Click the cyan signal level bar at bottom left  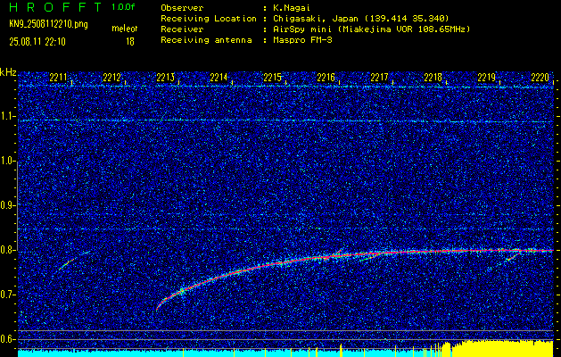tap(100, 353)
